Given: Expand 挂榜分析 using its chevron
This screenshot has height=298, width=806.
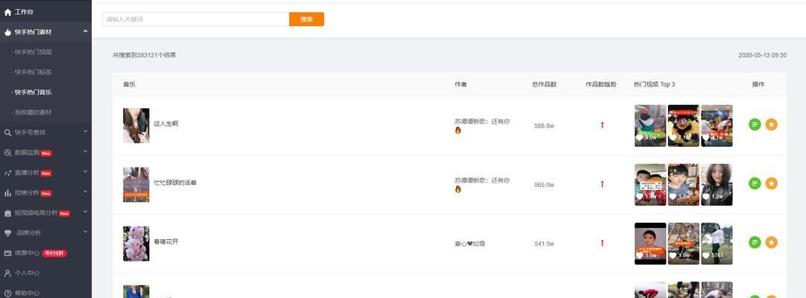Looking at the screenshot, I should 85,192.
